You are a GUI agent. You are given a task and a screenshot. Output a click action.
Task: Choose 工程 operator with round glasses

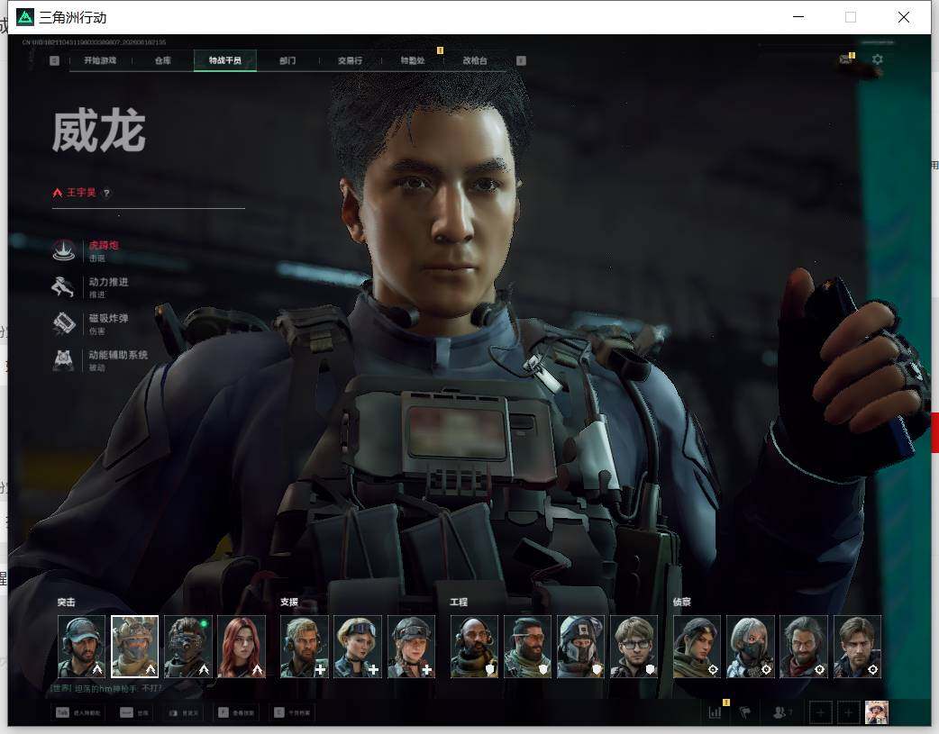tap(634, 647)
